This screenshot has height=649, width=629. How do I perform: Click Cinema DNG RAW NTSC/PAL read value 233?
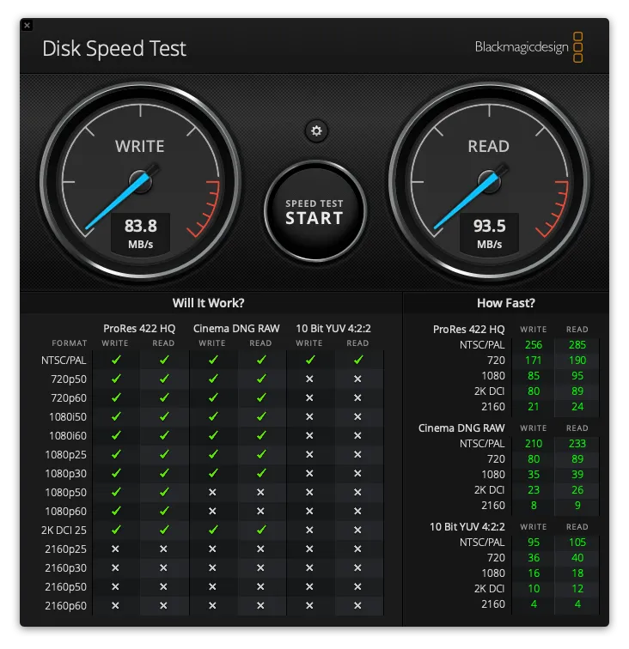click(x=577, y=444)
